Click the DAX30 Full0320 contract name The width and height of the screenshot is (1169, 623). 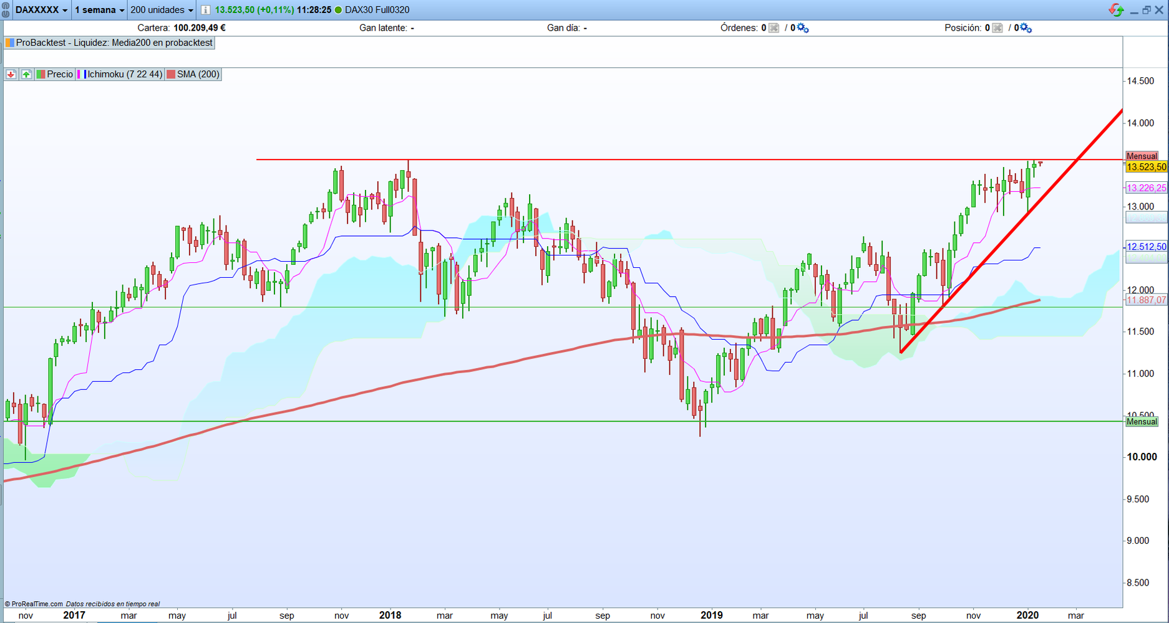point(377,10)
